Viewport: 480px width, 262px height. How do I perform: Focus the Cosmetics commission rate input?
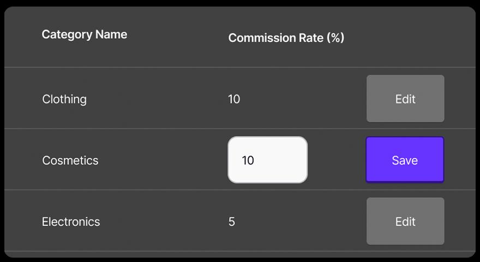[267, 160]
